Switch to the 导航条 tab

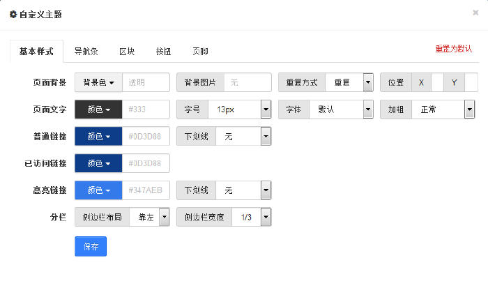pyautogui.click(x=86, y=51)
